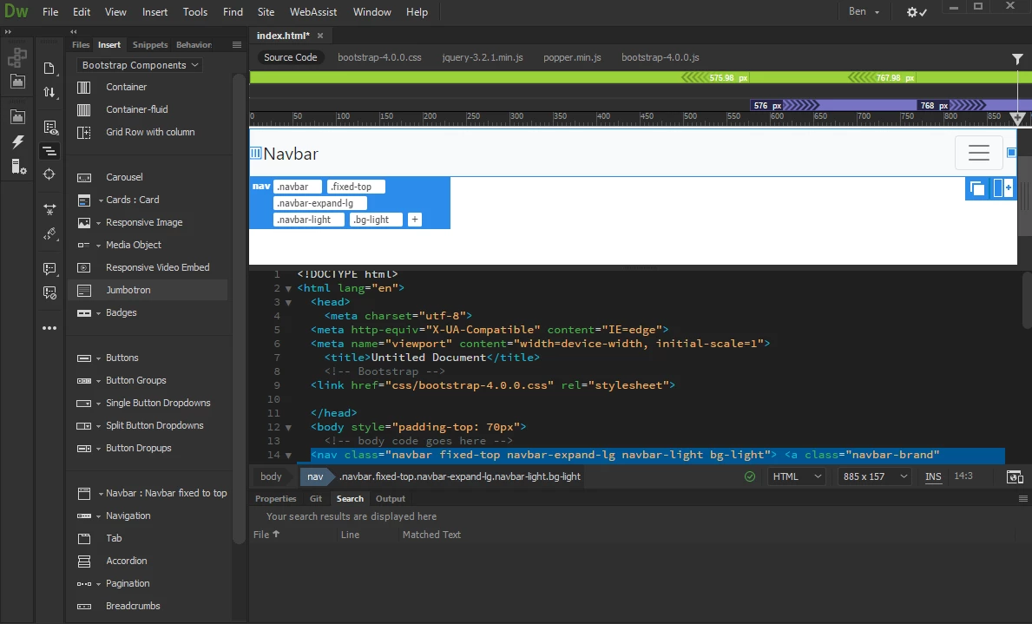Switch to the Output tab
Viewport: 1032px width, 624px height.
(391, 499)
